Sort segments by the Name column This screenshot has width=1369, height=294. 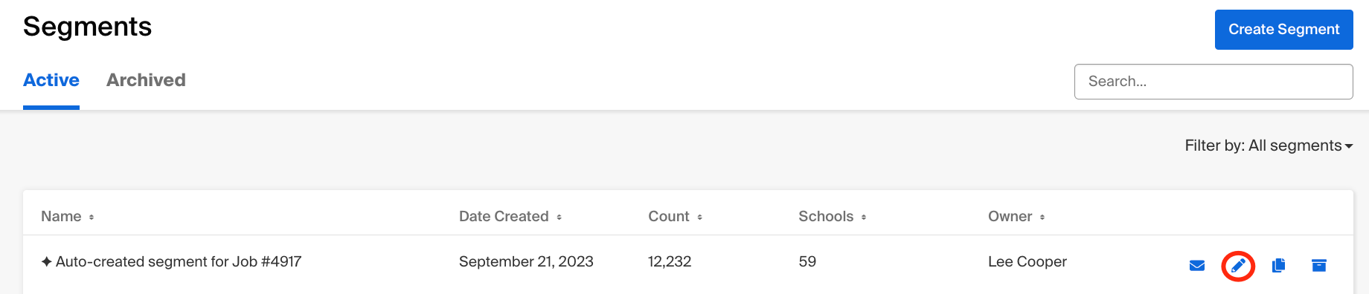tap(68, 216)
